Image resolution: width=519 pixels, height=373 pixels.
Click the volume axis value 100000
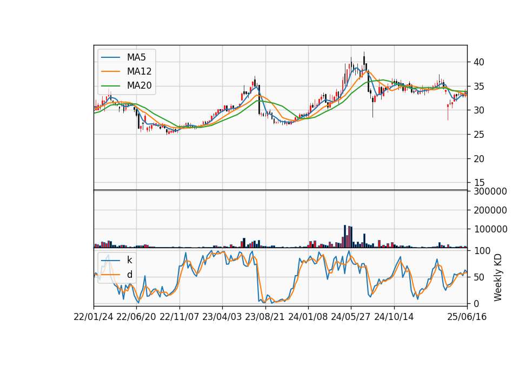[x=490, y=229]
